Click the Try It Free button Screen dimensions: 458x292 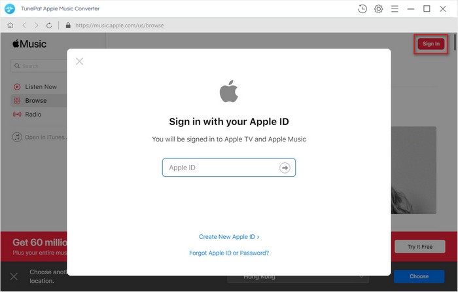420,247
